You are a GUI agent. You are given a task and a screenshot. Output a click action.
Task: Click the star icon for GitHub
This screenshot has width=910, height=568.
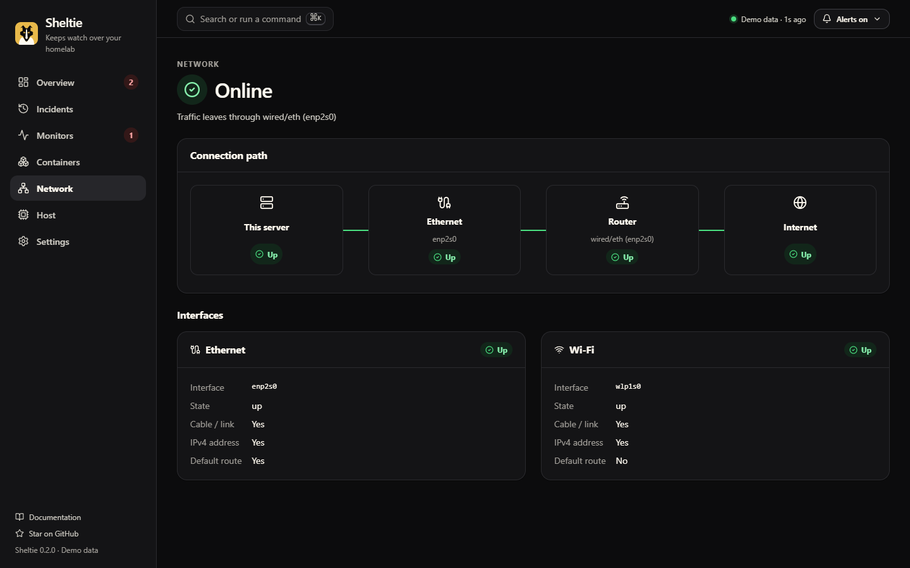(20, 533)
